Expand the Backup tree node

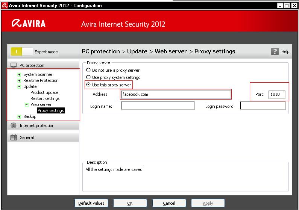19,116
